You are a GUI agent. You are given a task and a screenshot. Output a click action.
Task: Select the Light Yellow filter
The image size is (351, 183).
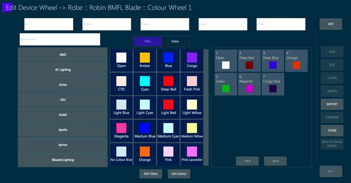coord(192,107)
